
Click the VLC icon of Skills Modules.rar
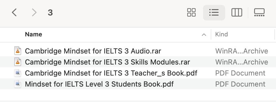click(18, 62)
